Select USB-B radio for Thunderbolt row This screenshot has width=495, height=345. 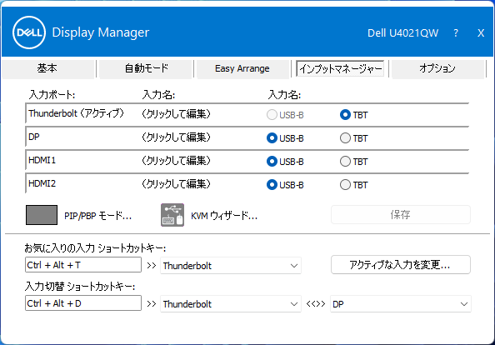[x=272, y=114]
